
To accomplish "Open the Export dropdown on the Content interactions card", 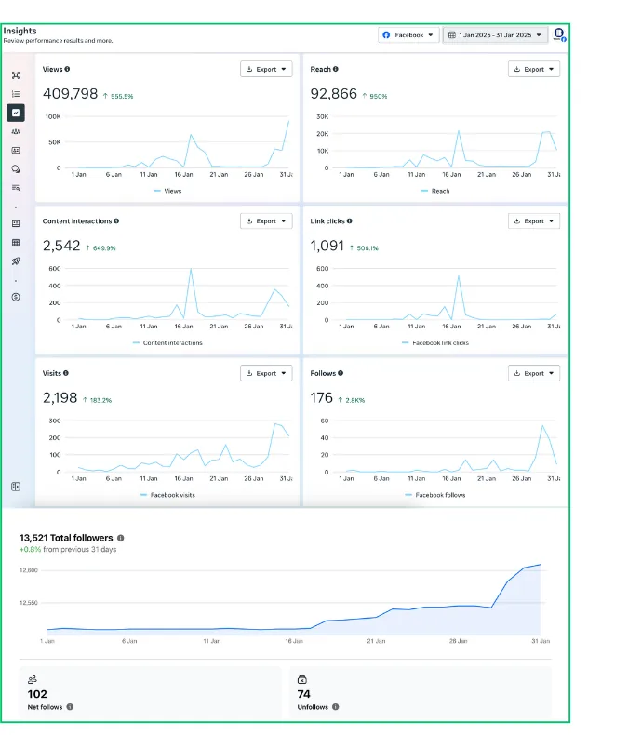I will tap(266, 220).
